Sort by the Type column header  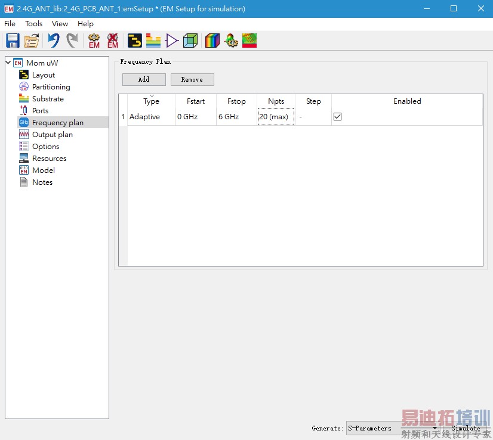click(151, 101)
